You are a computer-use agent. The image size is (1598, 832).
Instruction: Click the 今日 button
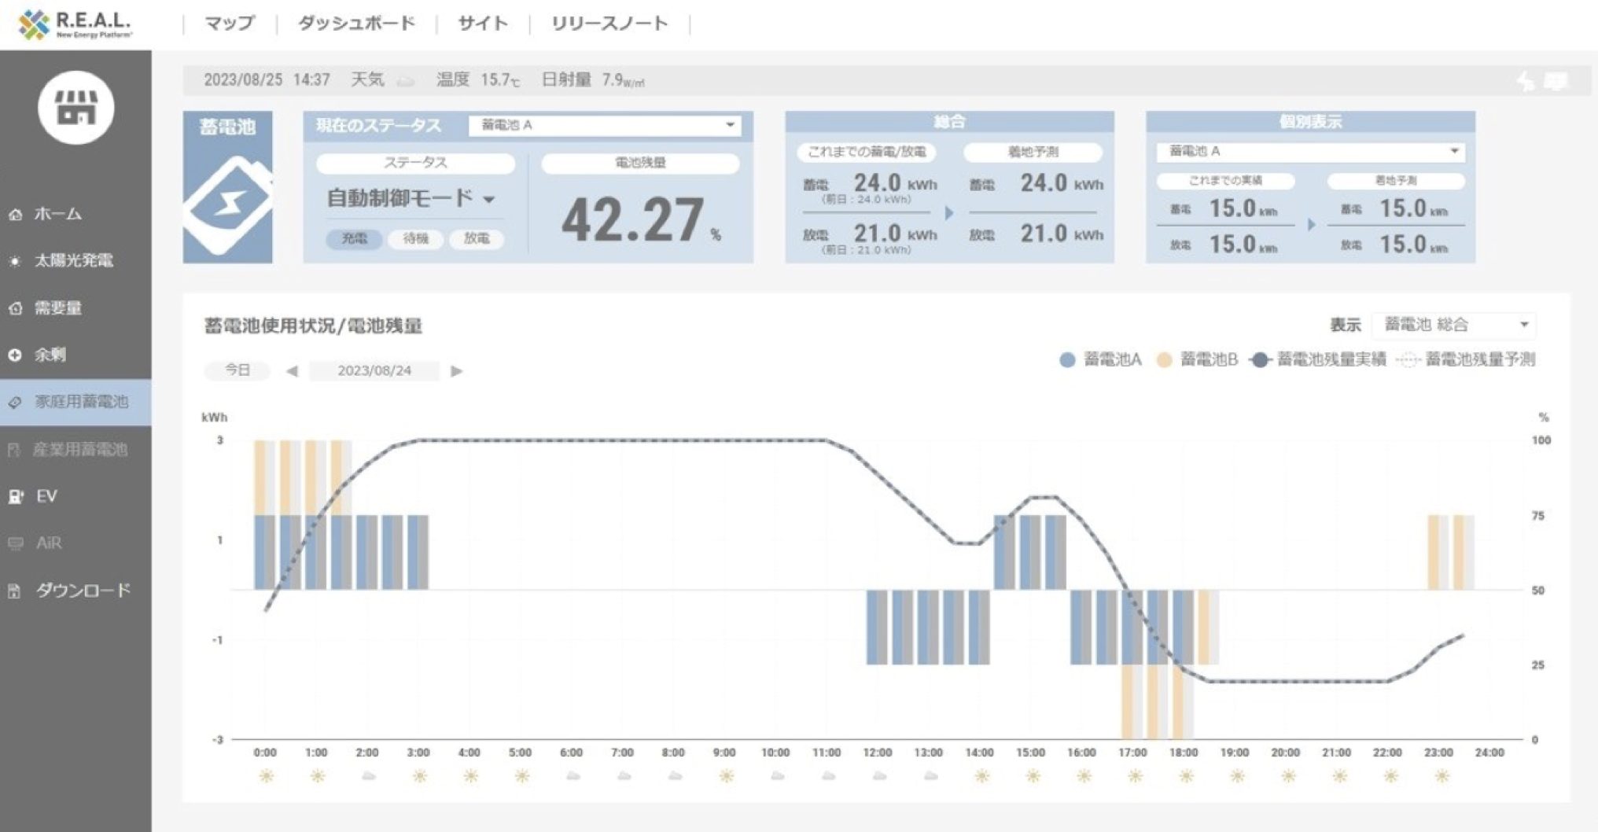pos(237,370)
